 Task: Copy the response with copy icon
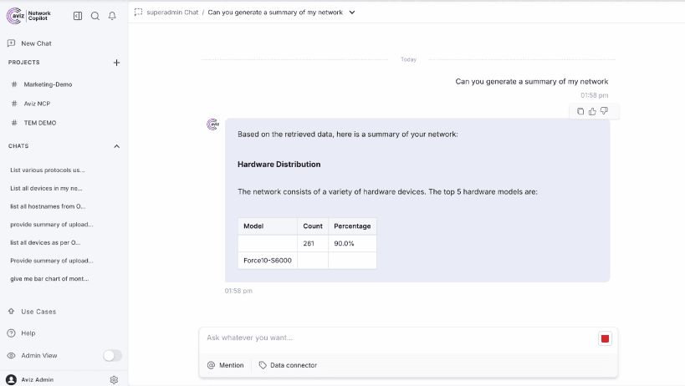click(580, 112)
